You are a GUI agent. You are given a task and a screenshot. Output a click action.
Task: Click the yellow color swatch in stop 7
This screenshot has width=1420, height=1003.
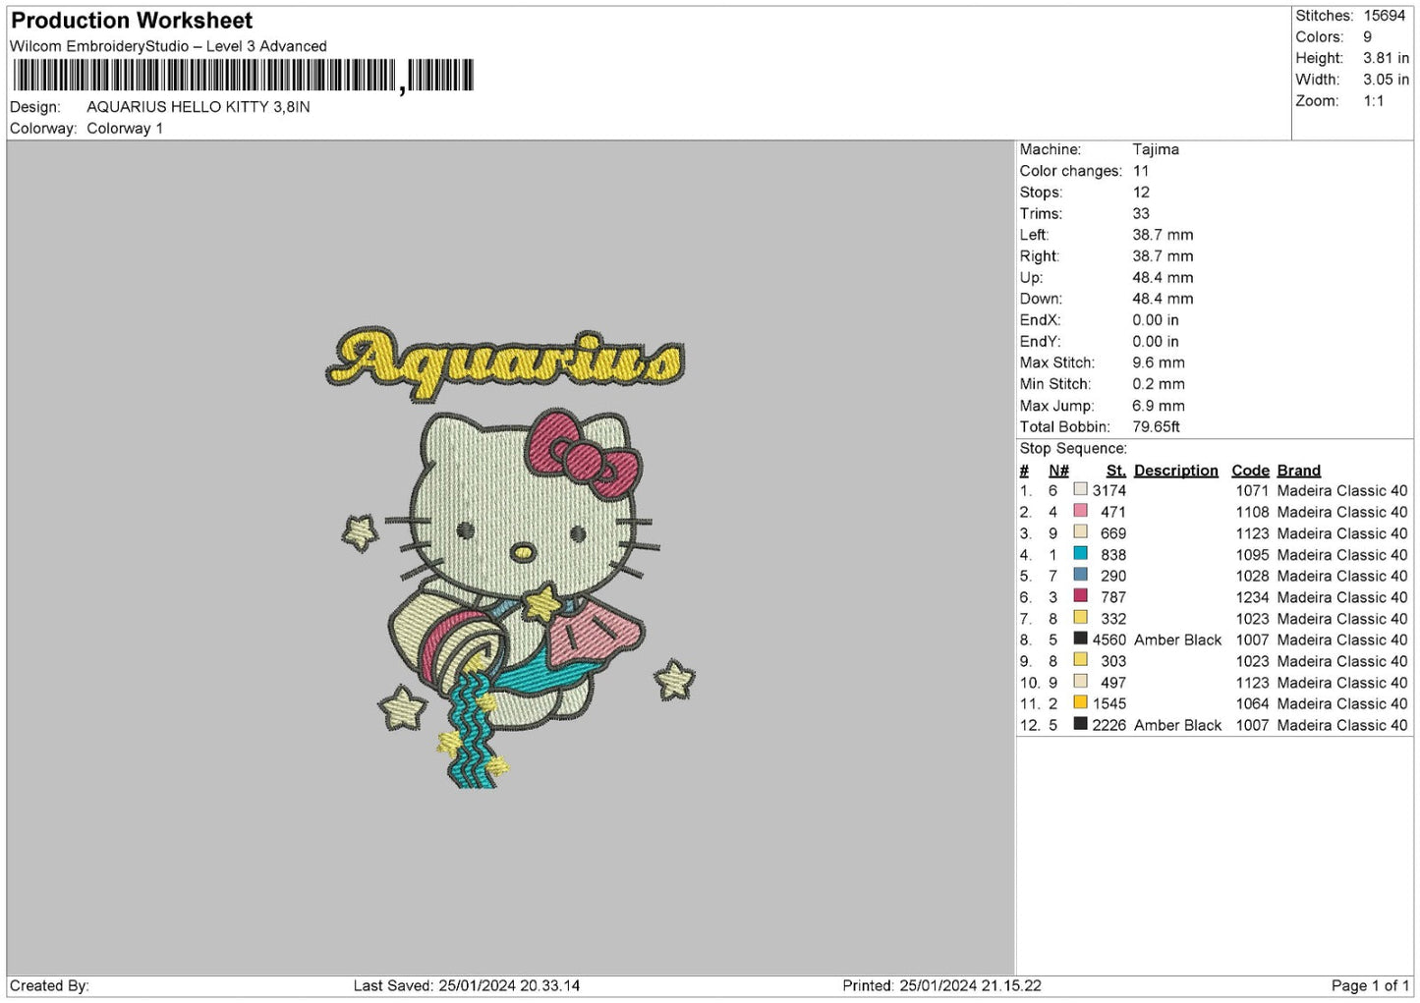click(x=1080, y=617)
